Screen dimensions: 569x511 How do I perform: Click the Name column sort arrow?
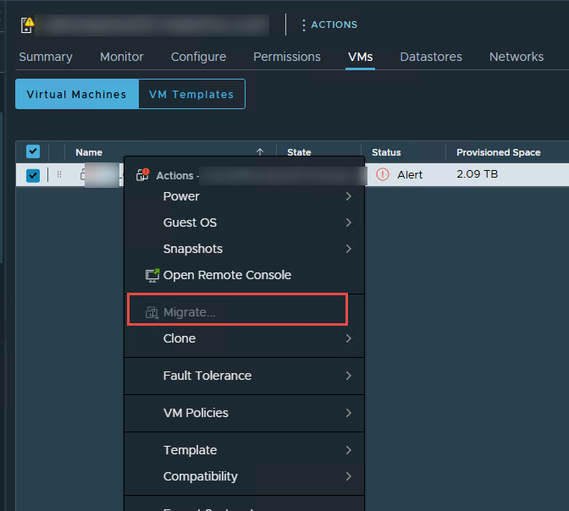point(259,152)
